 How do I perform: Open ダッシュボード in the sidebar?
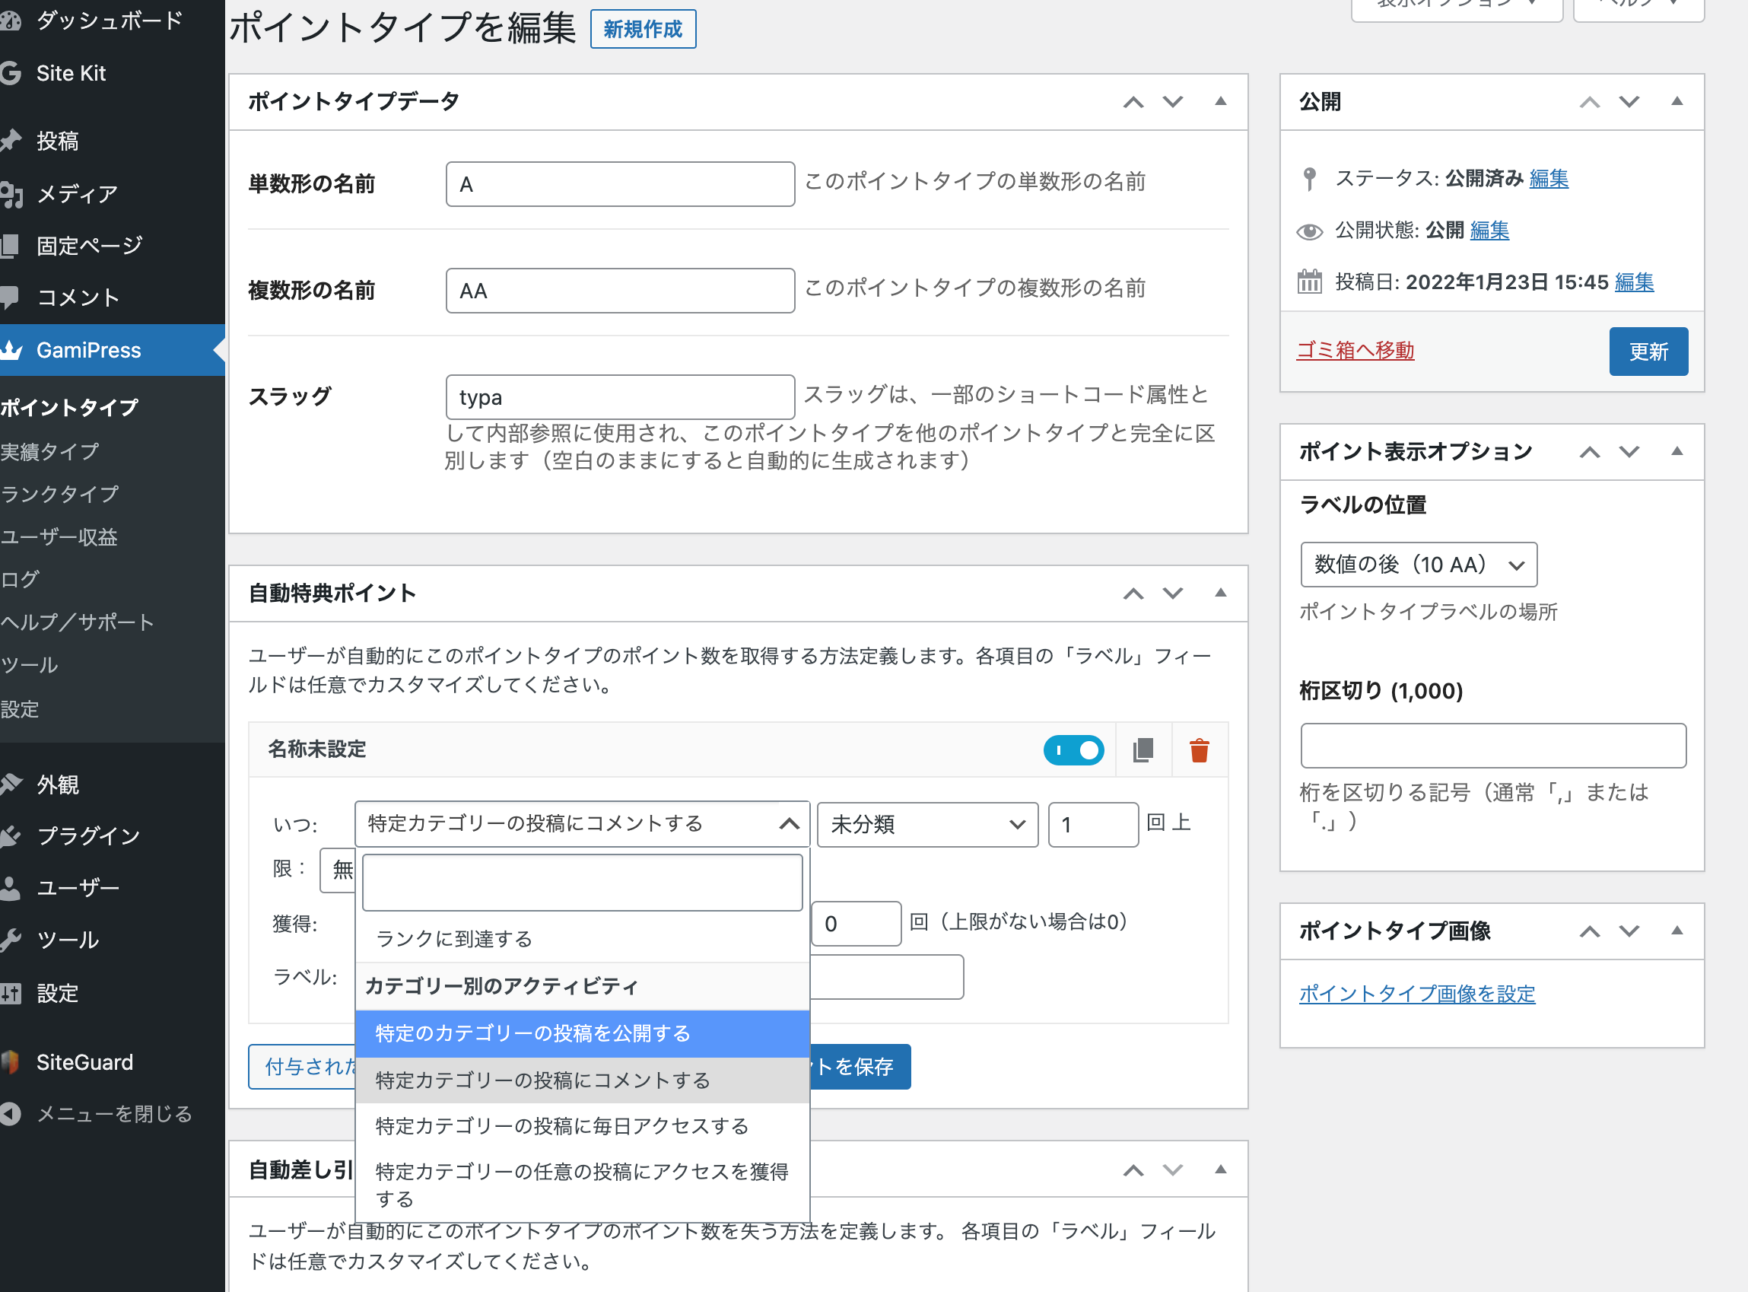point(110,21)
